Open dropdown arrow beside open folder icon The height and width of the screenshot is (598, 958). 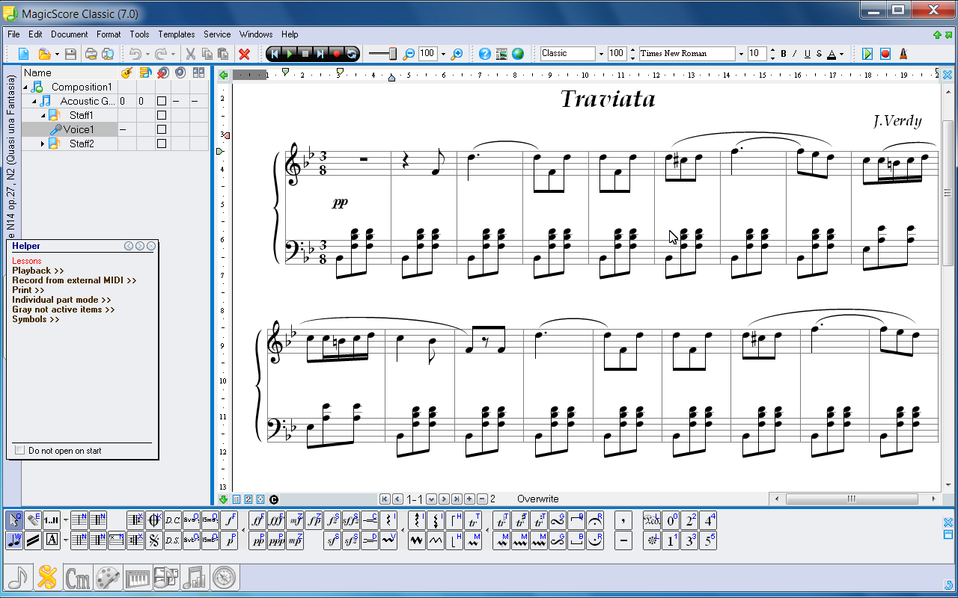[56, 54]
